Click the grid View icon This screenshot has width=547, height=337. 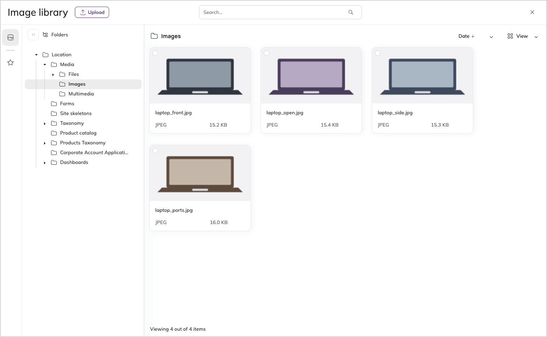[510, 36]
